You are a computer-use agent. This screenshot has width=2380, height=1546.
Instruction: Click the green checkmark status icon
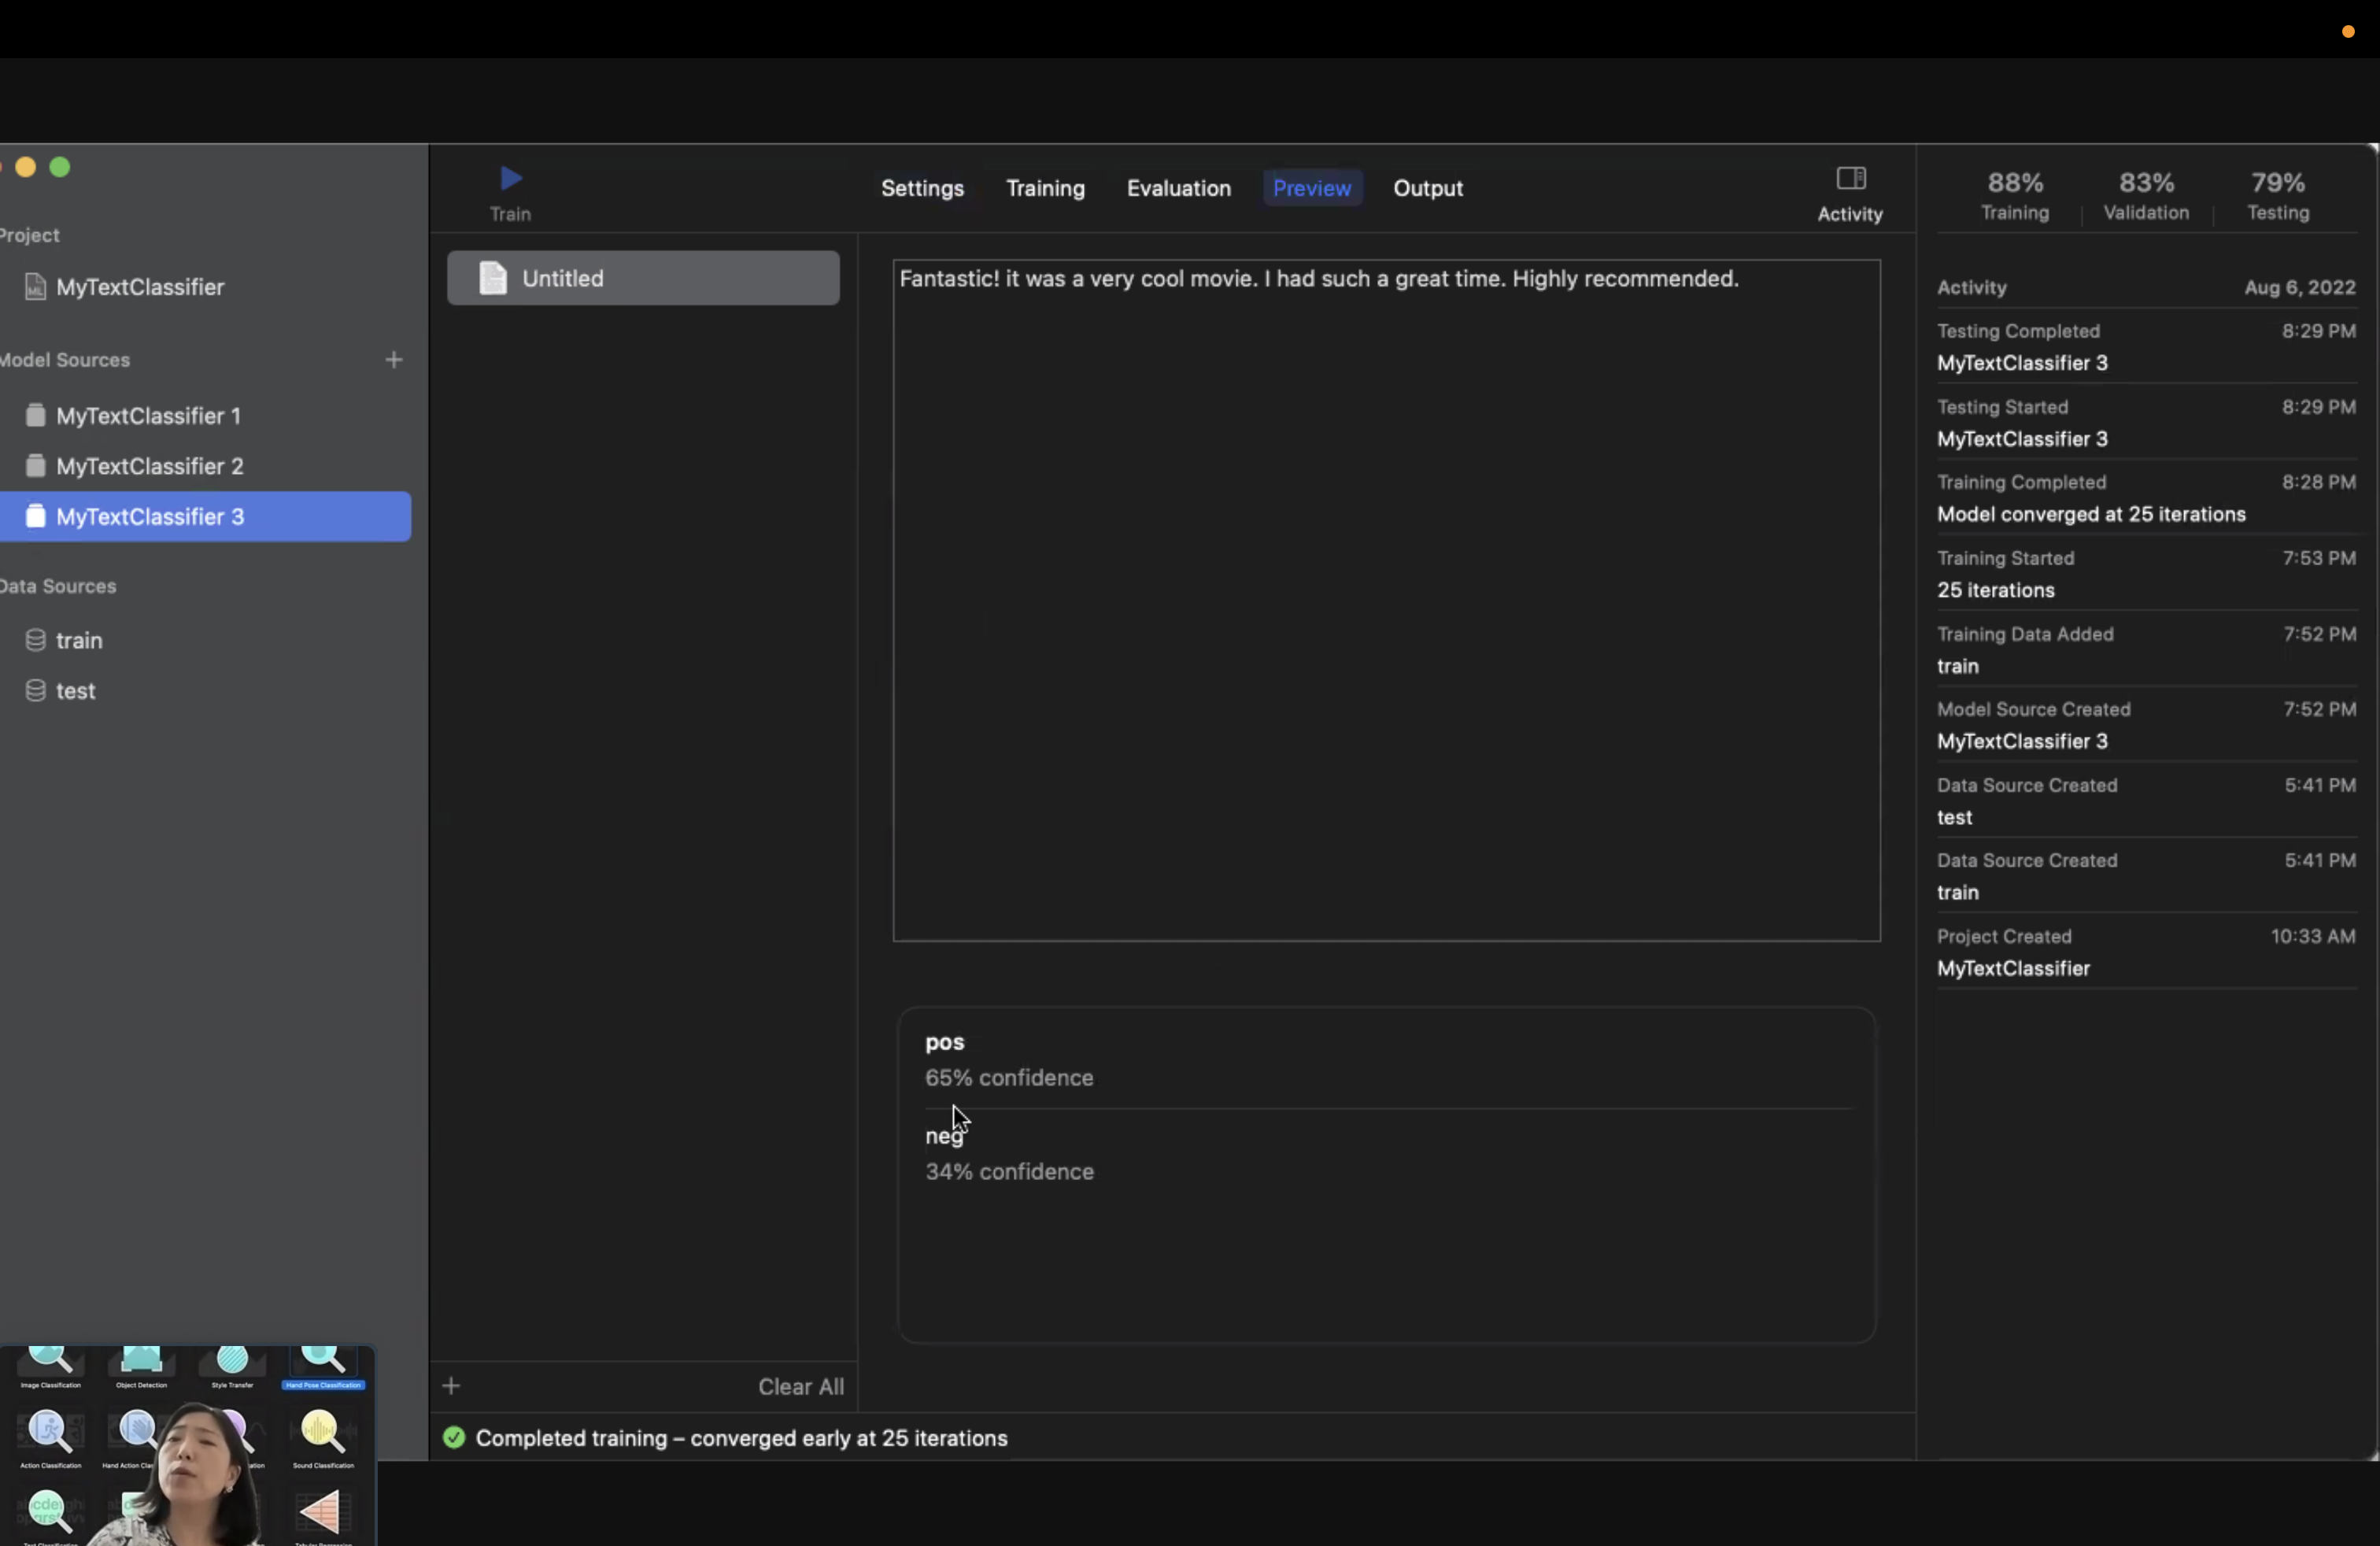click(454, 1438)
